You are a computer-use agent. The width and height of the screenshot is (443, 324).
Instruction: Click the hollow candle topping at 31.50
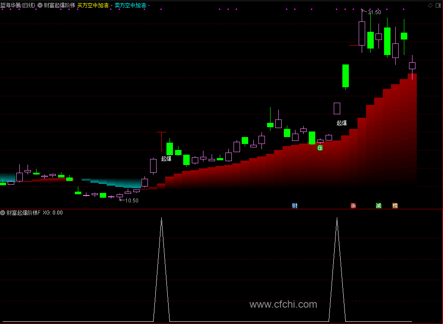(x=362, y=34)
